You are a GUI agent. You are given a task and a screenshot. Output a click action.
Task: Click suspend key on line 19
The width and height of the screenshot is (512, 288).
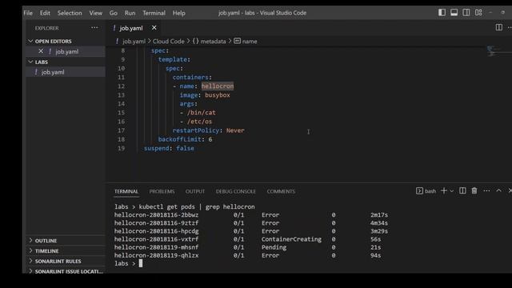(157, 148)
